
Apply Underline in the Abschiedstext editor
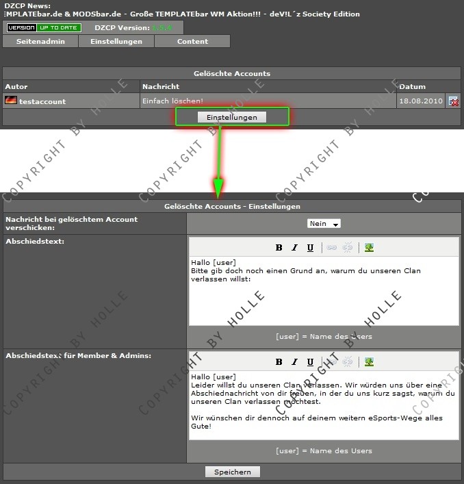click(x=310, y=248)
